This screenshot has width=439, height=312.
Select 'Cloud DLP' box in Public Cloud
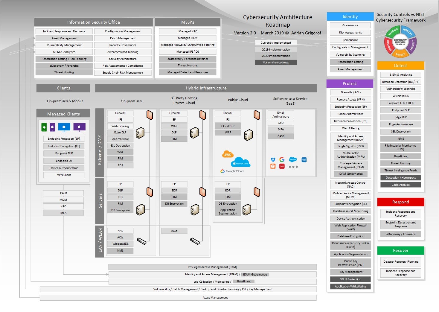pyautogui.click(x=228, y=126)
